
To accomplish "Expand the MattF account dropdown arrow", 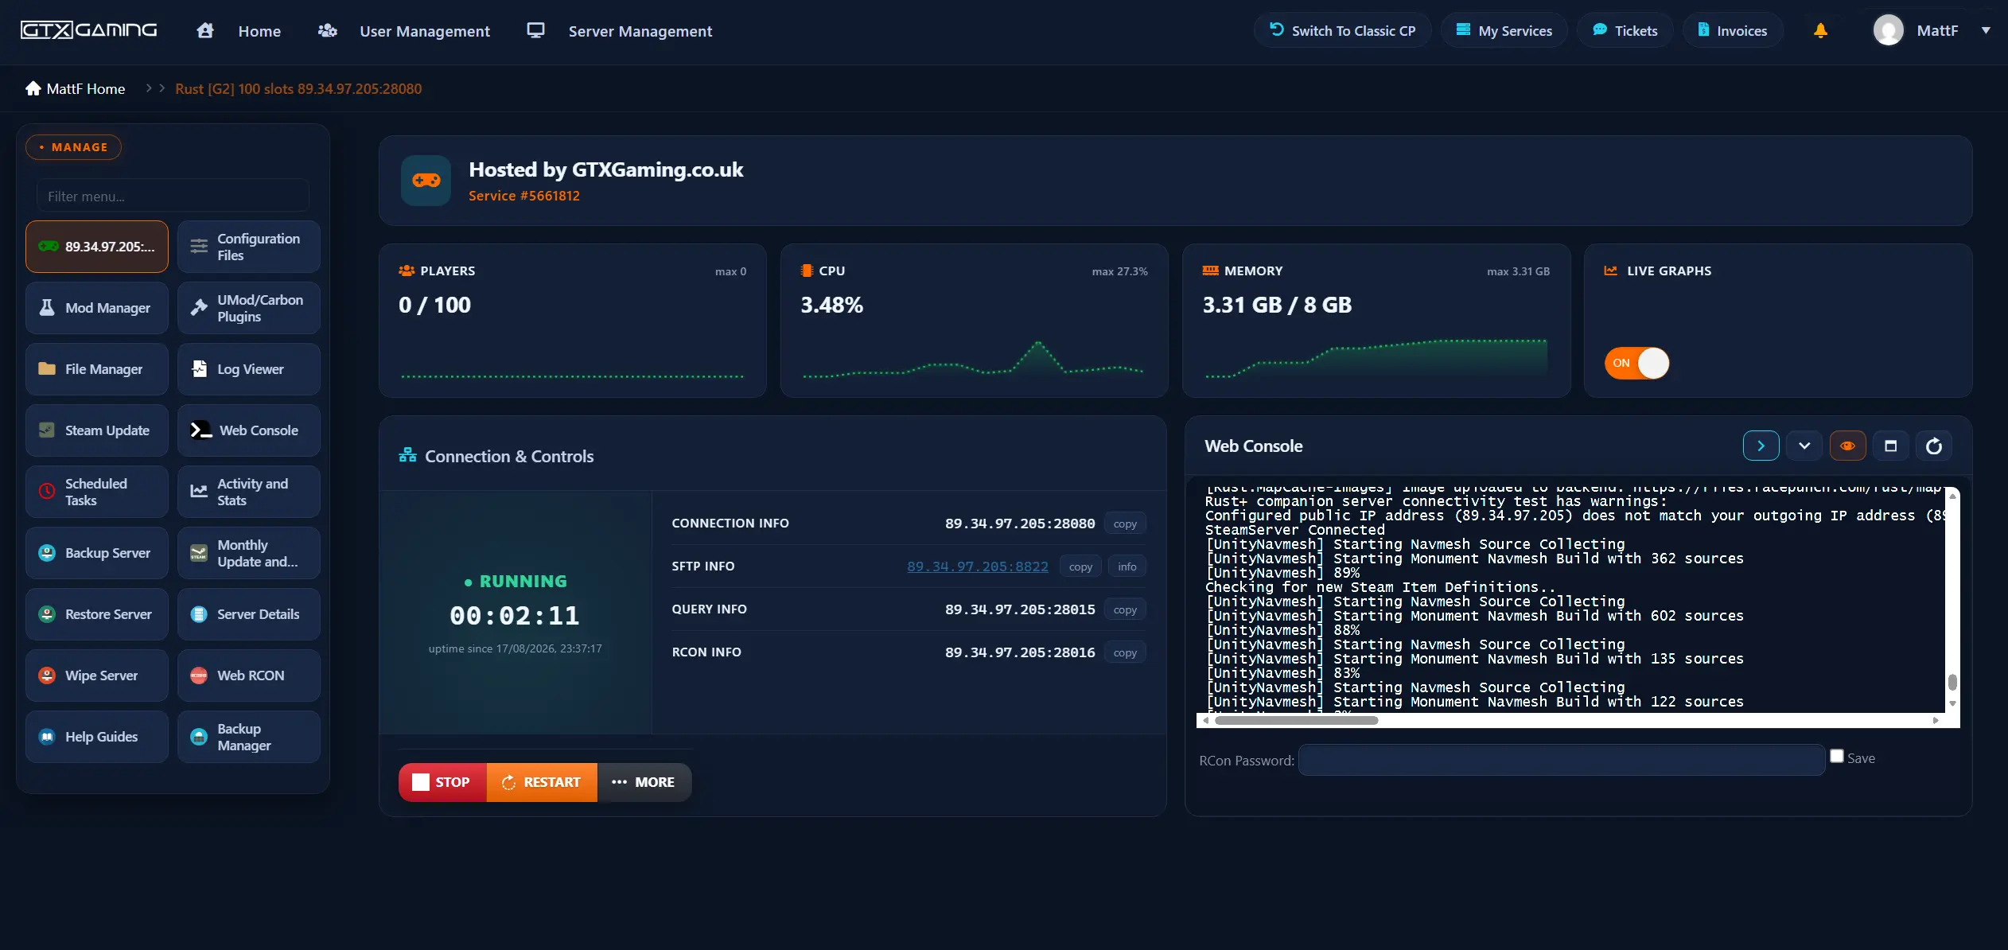I will [1985, 30].
